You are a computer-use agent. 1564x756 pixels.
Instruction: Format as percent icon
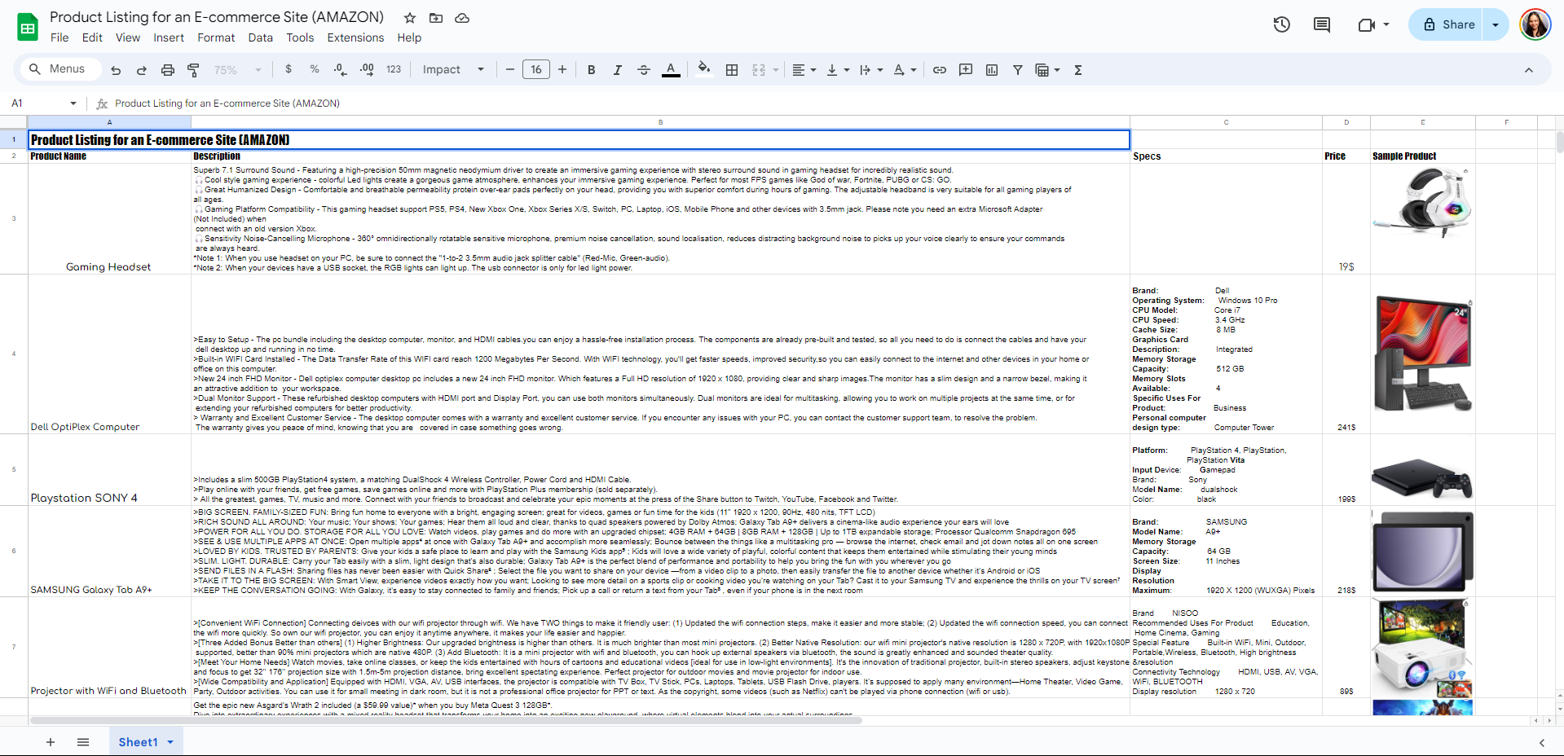point(315,70)
